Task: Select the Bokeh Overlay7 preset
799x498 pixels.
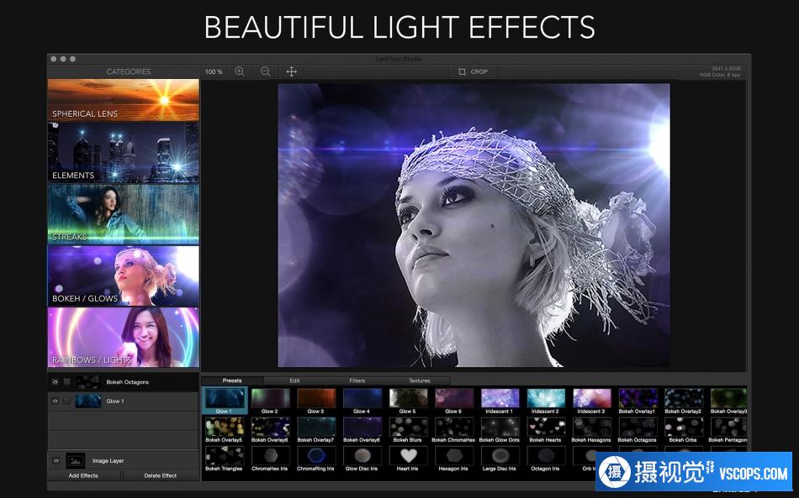Action: [316, 430]
